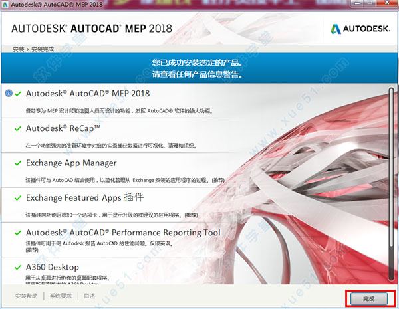Click the 完成 (Finish) button
The height and width of the screenshot is (309, 399).
pos(369,298)
